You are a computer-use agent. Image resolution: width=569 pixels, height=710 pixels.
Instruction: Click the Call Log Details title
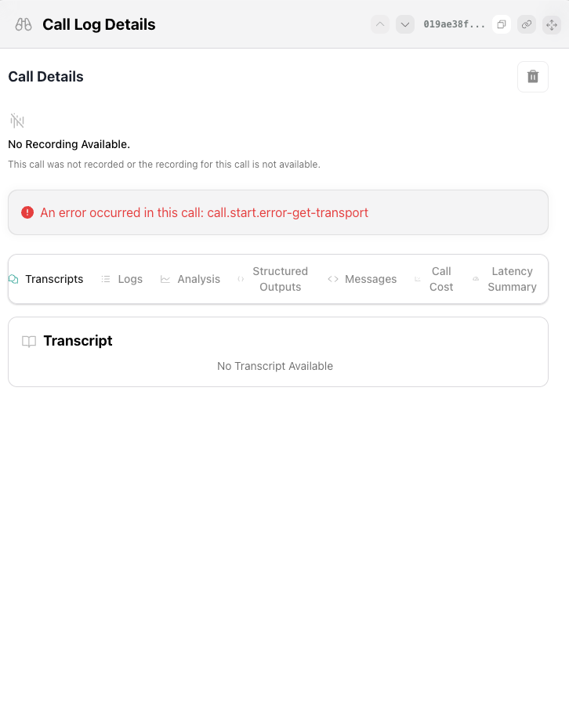click(99, 24)
